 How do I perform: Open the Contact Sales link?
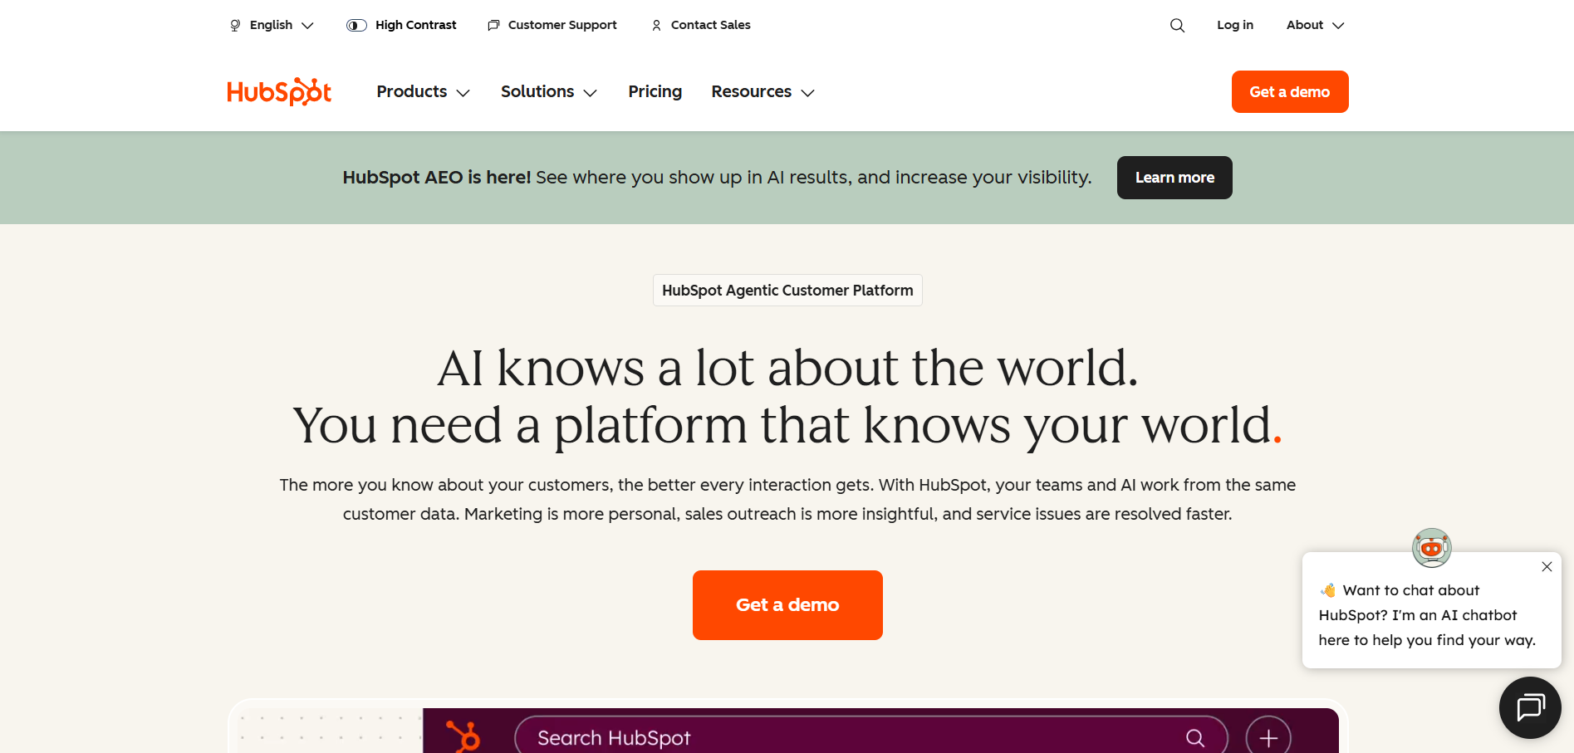(710, 25)
